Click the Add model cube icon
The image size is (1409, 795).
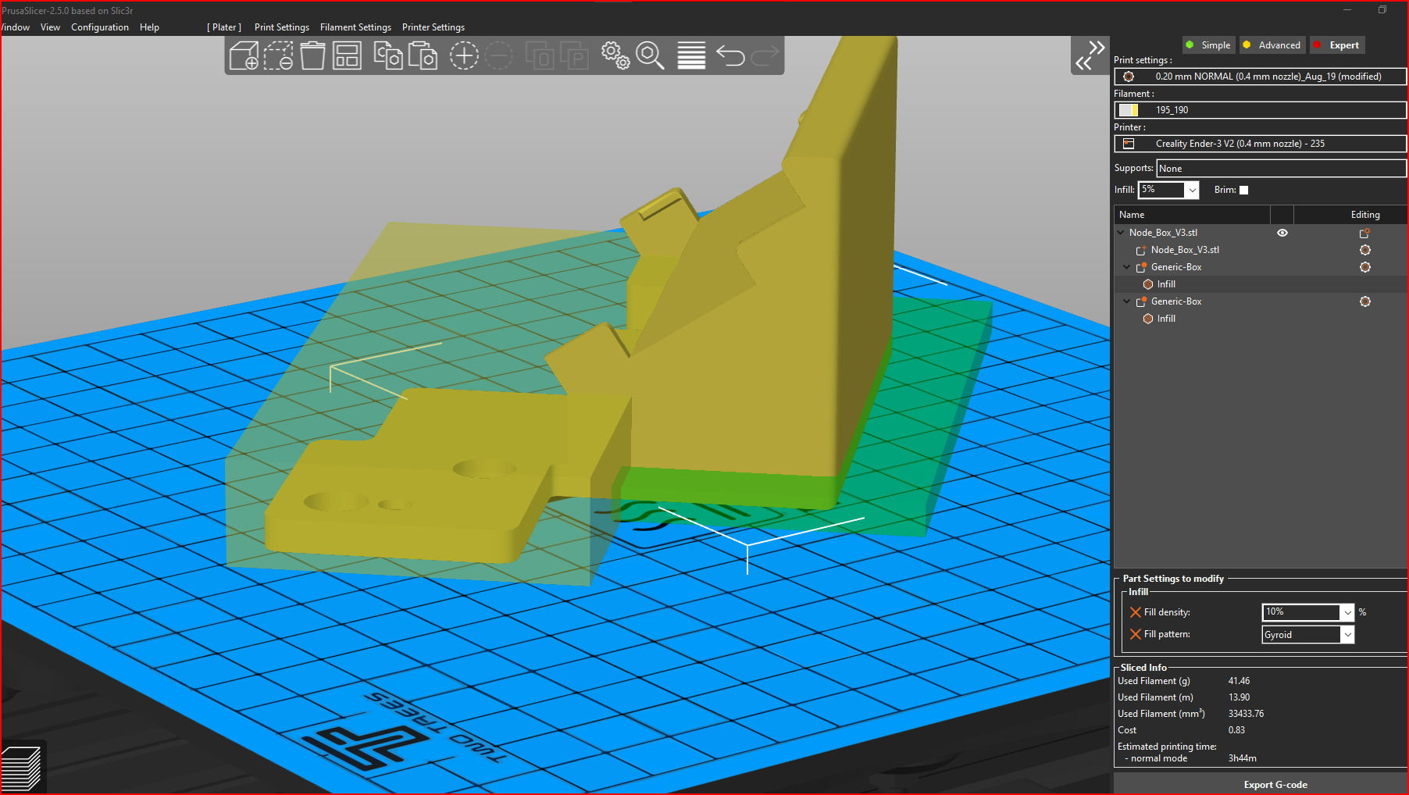[244, 56]
